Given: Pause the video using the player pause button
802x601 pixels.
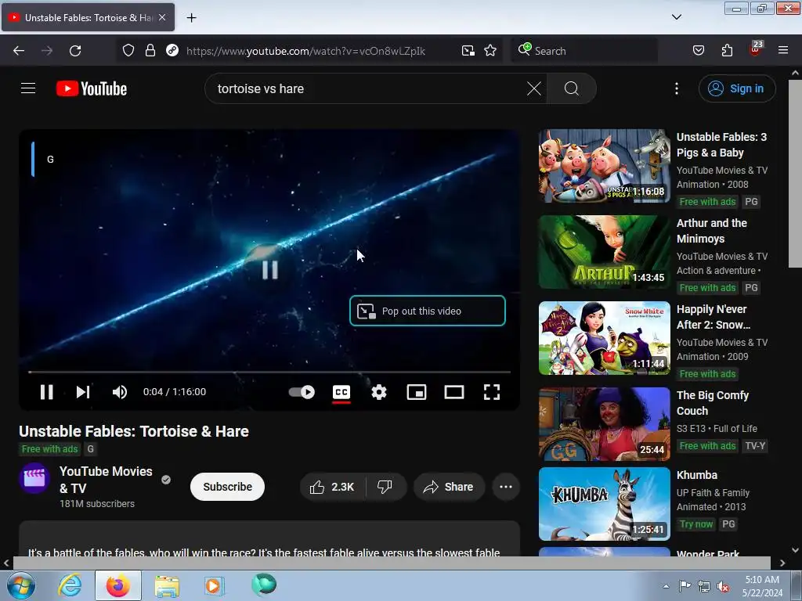Looking at the screenshot, I should click(46, 392).
